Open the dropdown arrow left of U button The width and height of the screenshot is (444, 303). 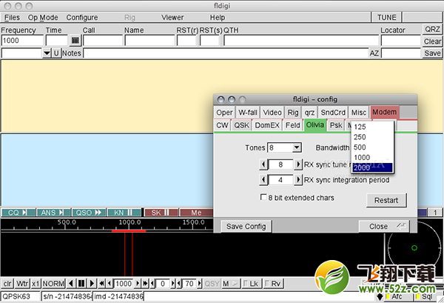47,53
